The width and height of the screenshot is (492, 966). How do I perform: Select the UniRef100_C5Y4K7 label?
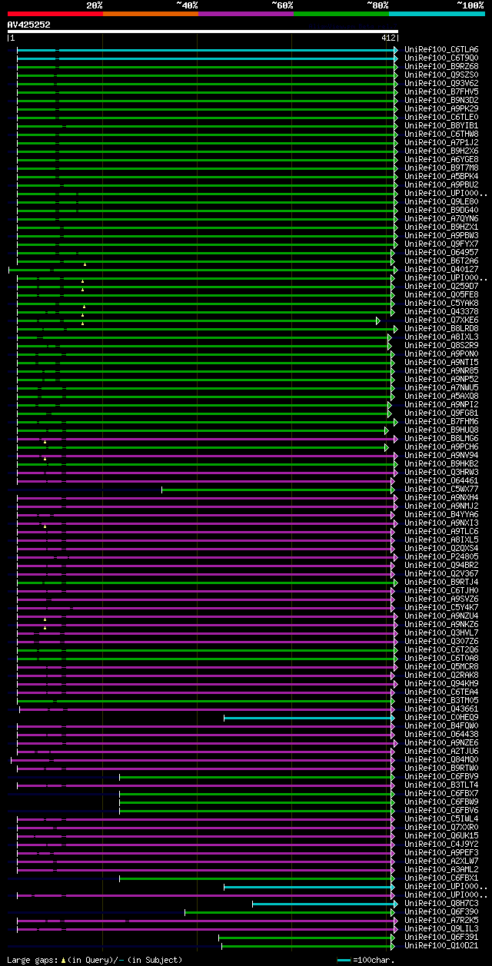[441, 607]
